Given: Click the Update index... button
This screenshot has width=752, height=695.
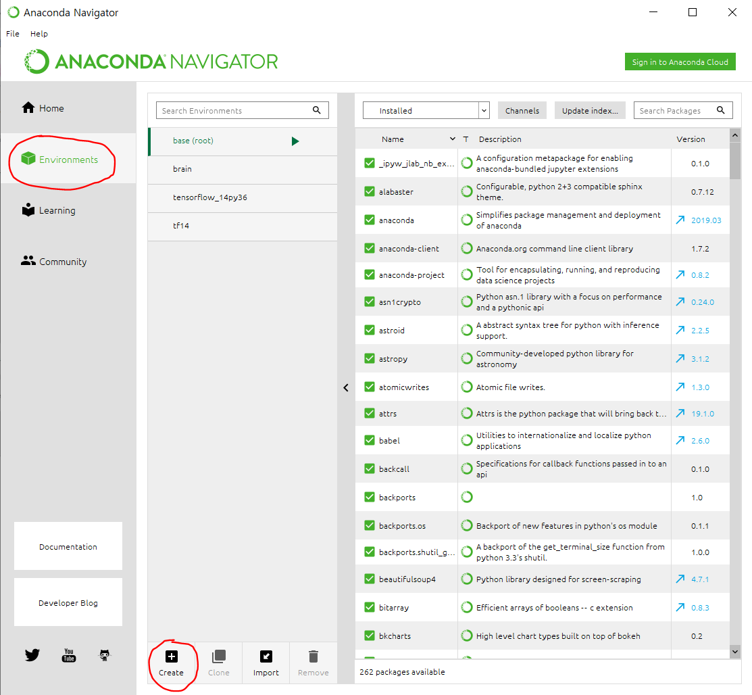Looking at the screenshot, I should pos(590,110).
